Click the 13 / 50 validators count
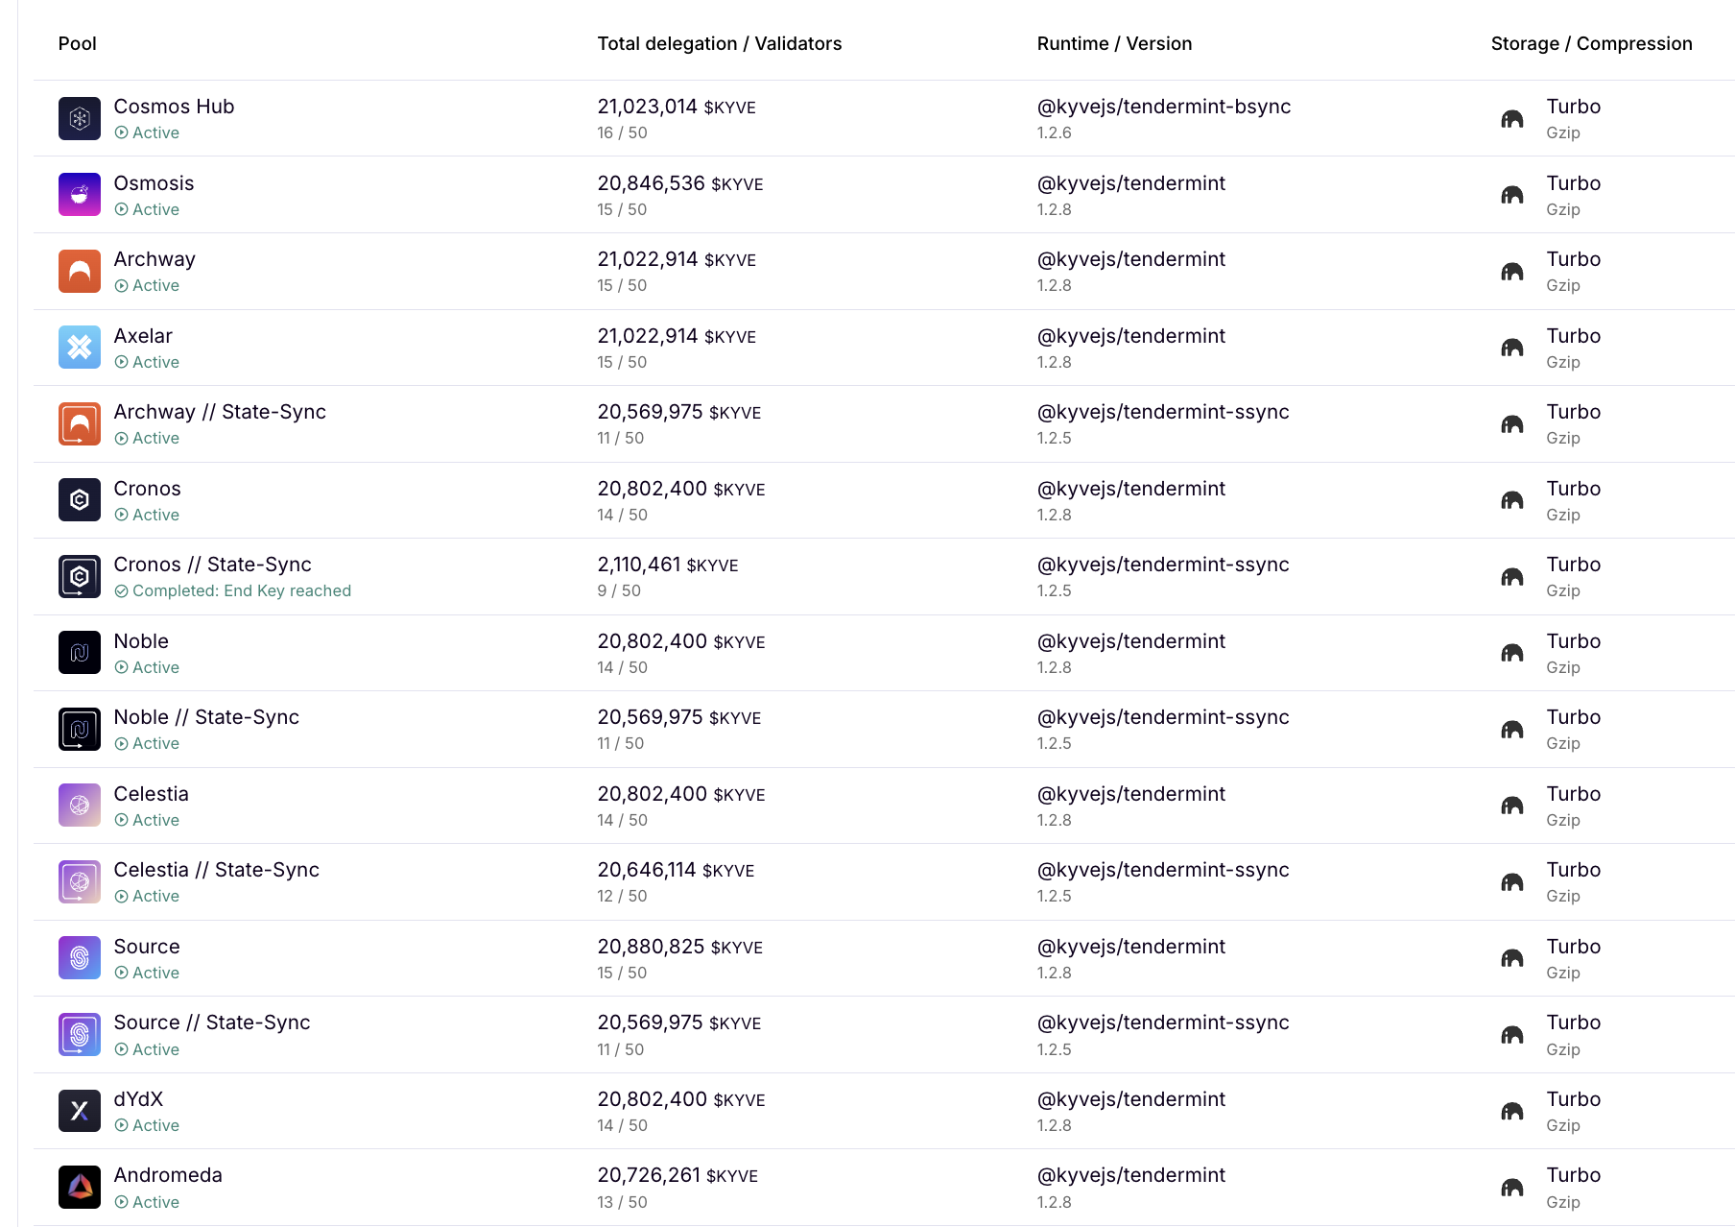 click(x=622, y=1202)
